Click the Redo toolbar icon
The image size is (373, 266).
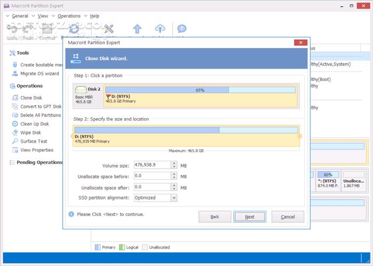[x=28, y=29]
